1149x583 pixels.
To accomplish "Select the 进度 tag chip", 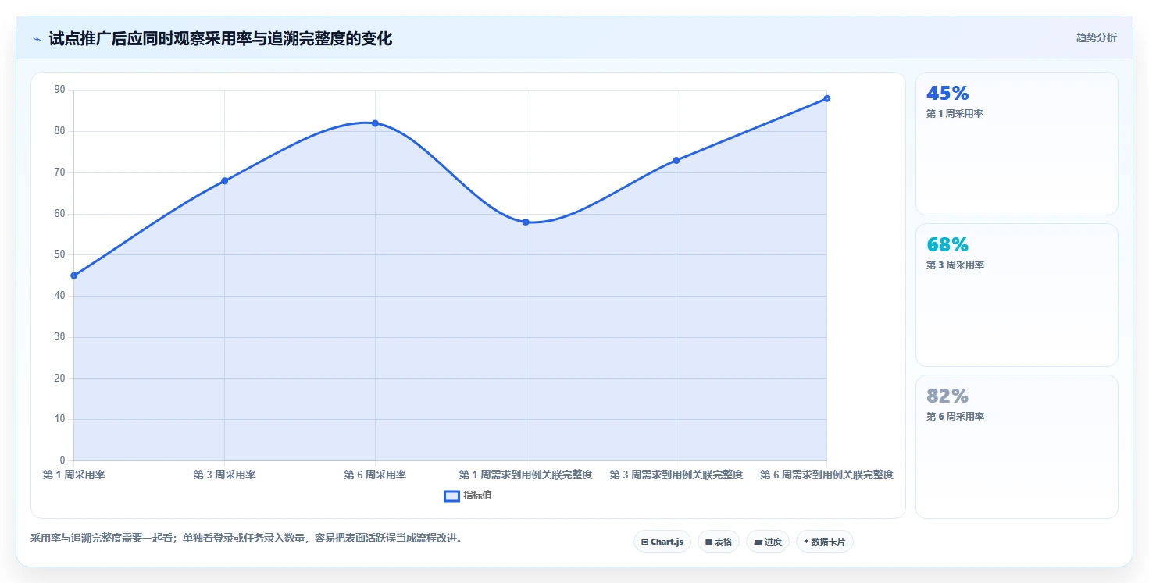I will 768,542.
